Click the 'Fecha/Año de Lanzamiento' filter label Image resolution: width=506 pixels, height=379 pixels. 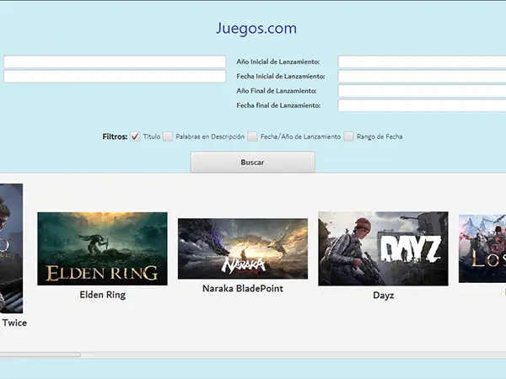300,136
